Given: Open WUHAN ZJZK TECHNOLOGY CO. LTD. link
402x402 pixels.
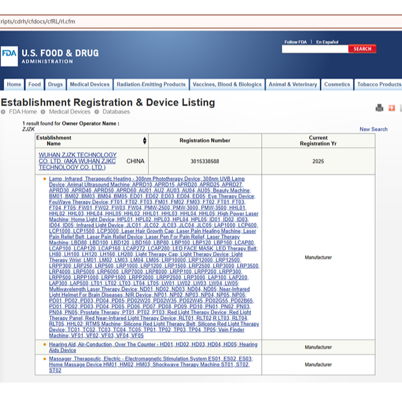Looking at the screenshot, I should [77, 161].
